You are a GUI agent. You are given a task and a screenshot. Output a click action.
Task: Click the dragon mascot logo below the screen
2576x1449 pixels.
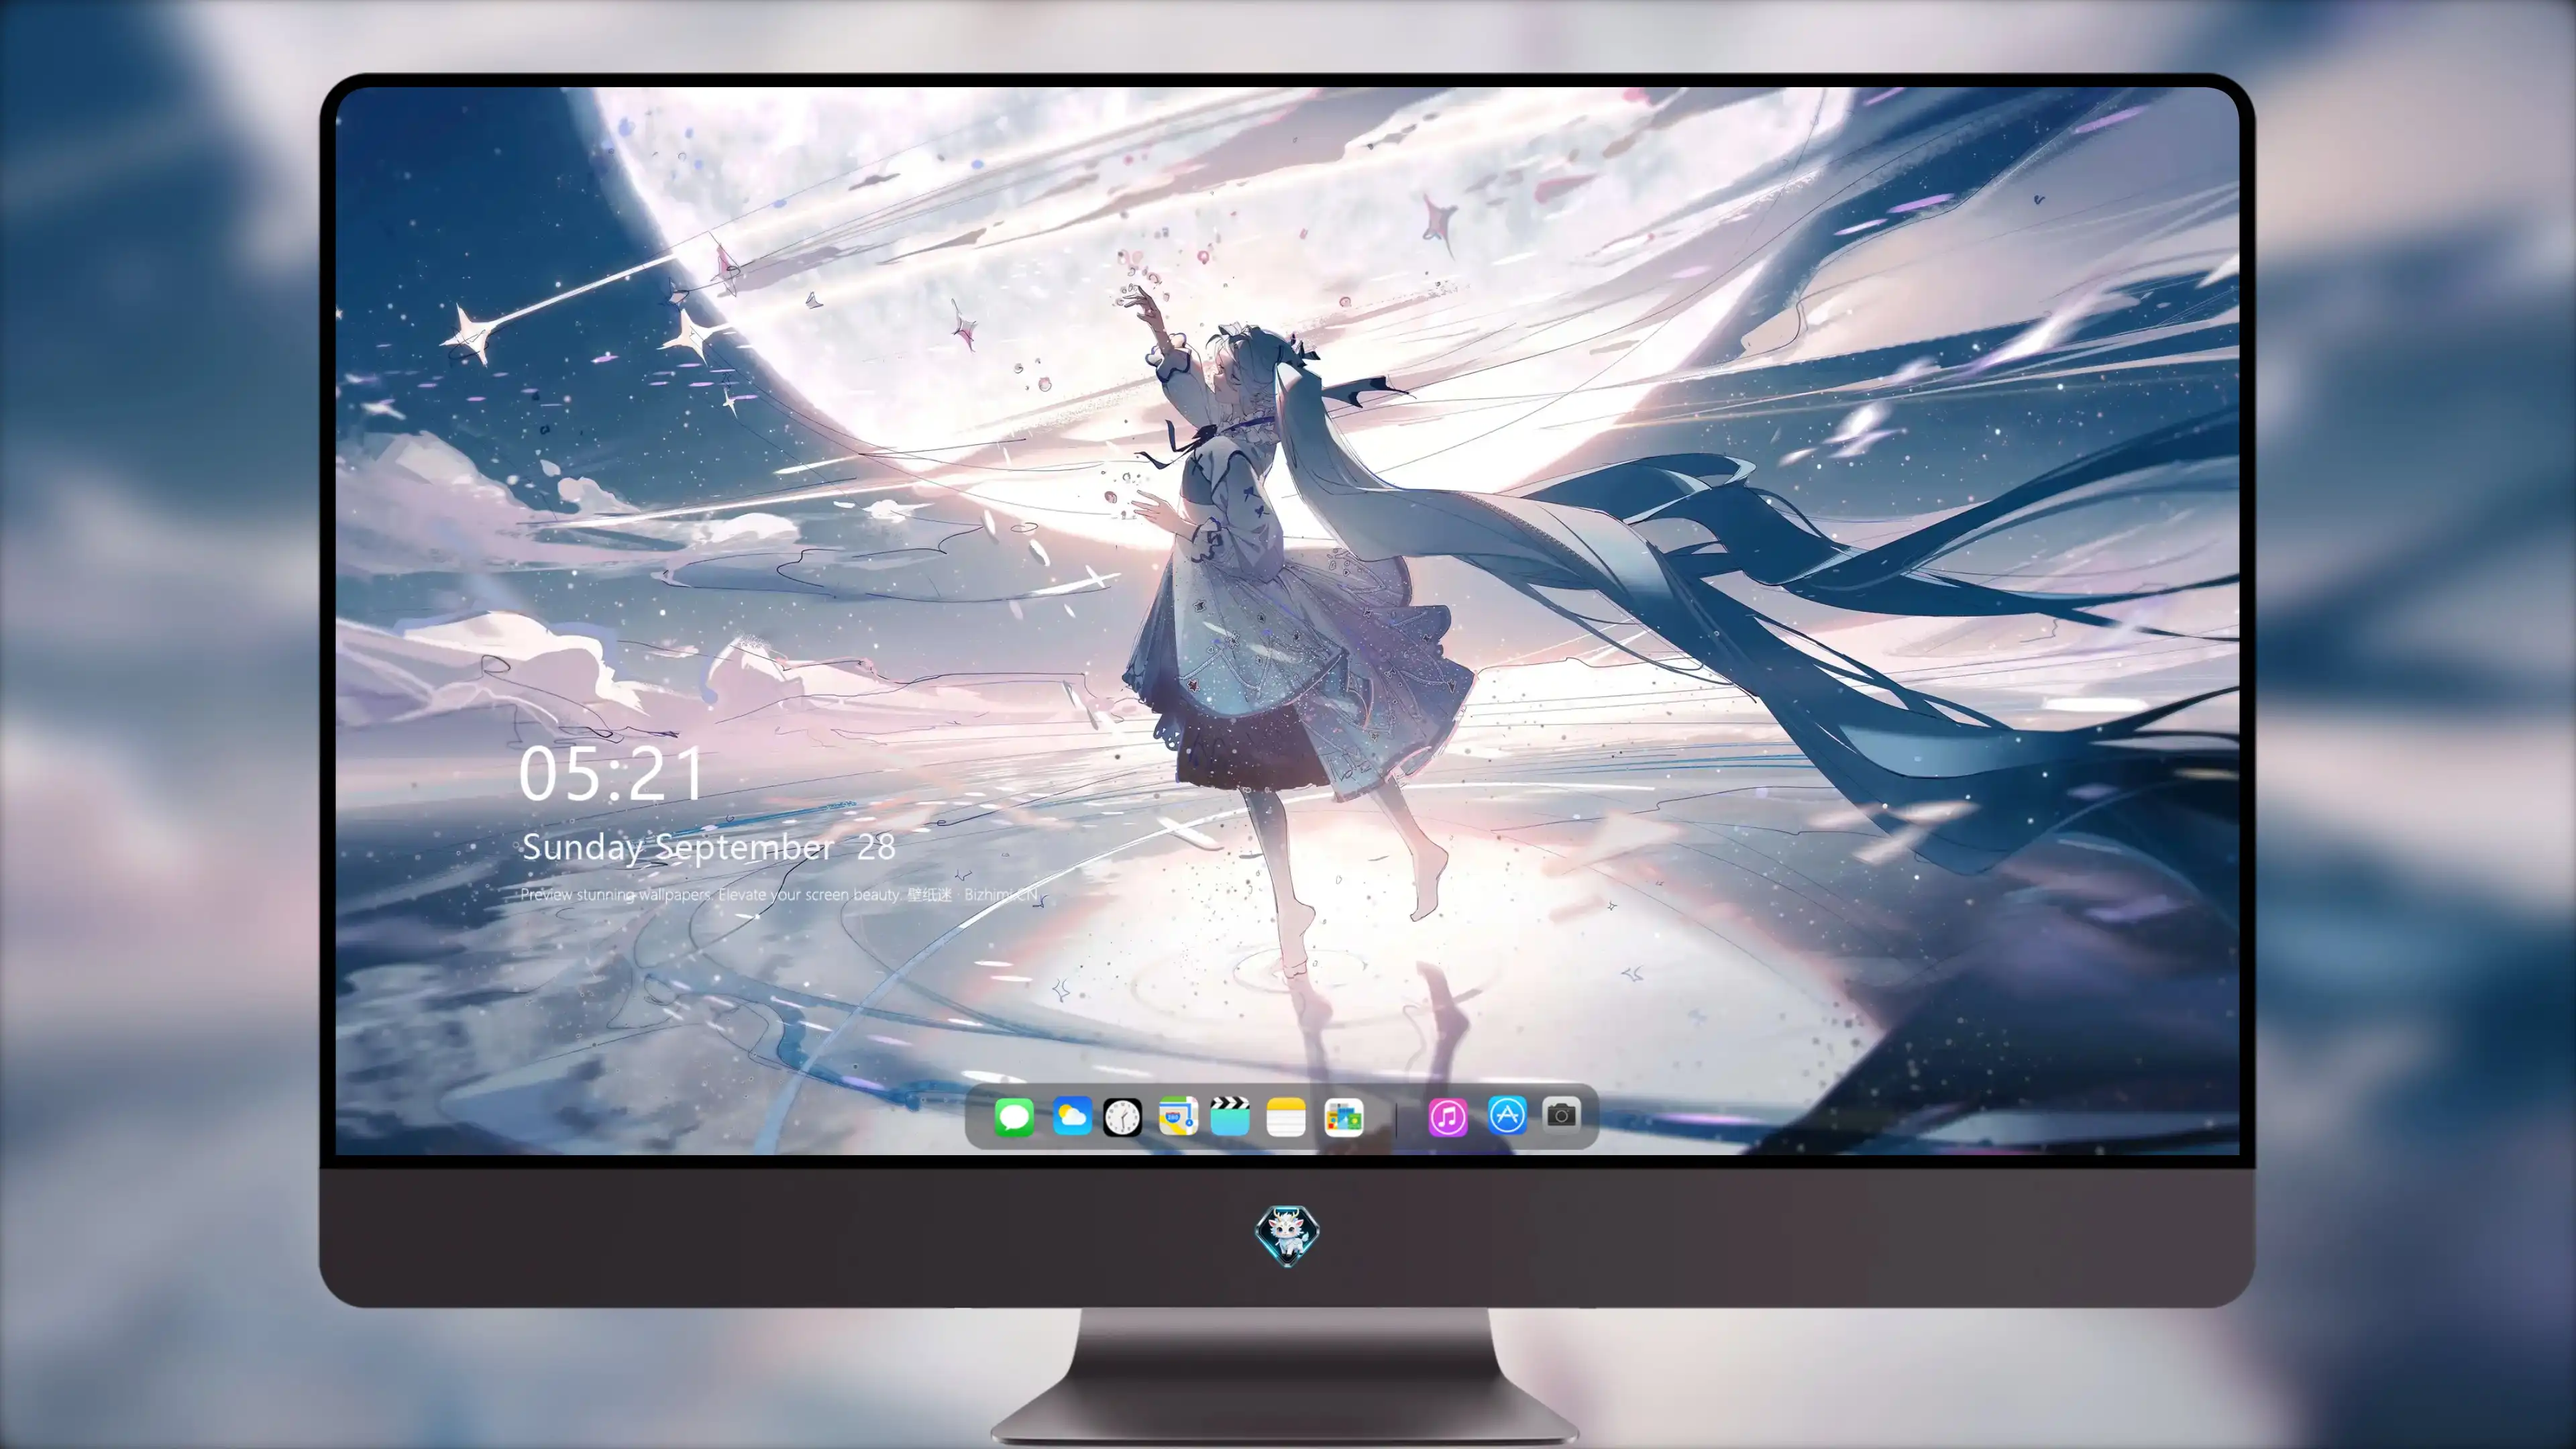1287,1235
